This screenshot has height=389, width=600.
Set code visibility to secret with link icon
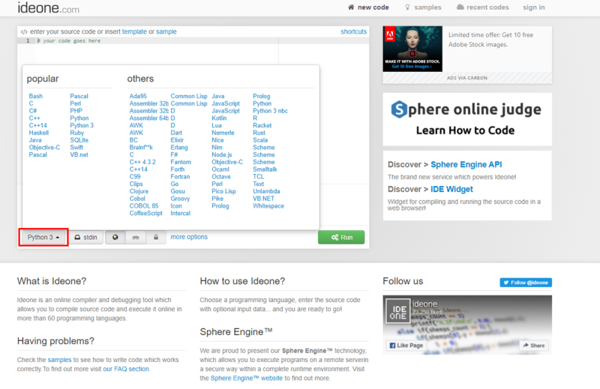(x=136, y=237)
